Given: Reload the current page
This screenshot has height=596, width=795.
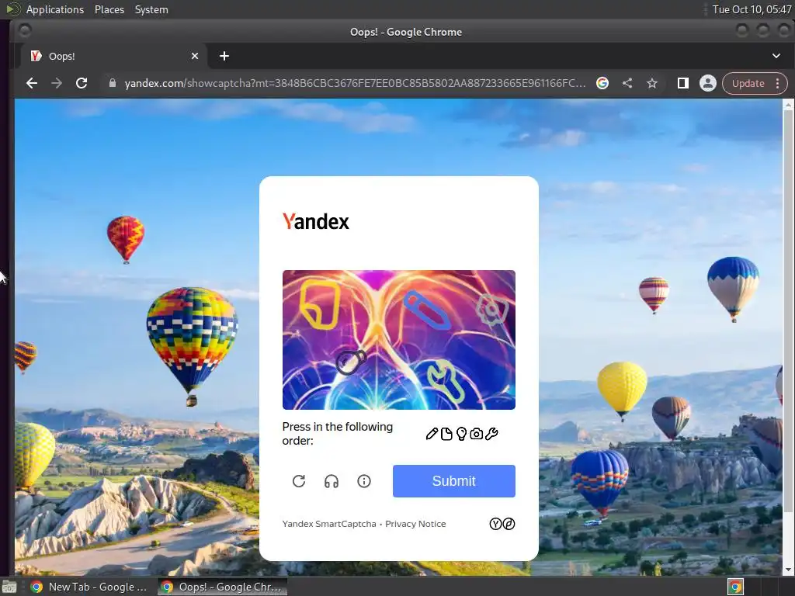Looking at the screenshot, I should [81, 83].
